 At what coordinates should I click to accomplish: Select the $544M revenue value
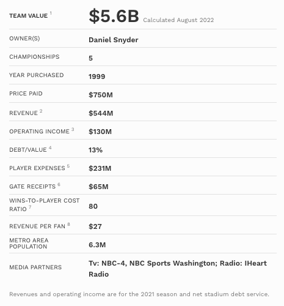pos(101,113)
